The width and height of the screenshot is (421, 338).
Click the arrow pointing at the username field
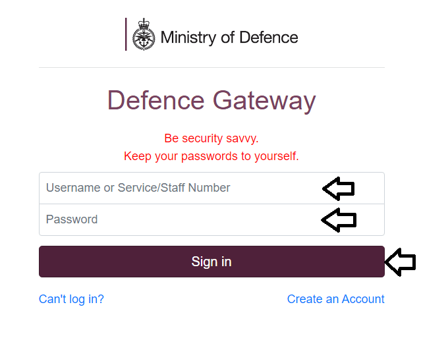(339, 188)
